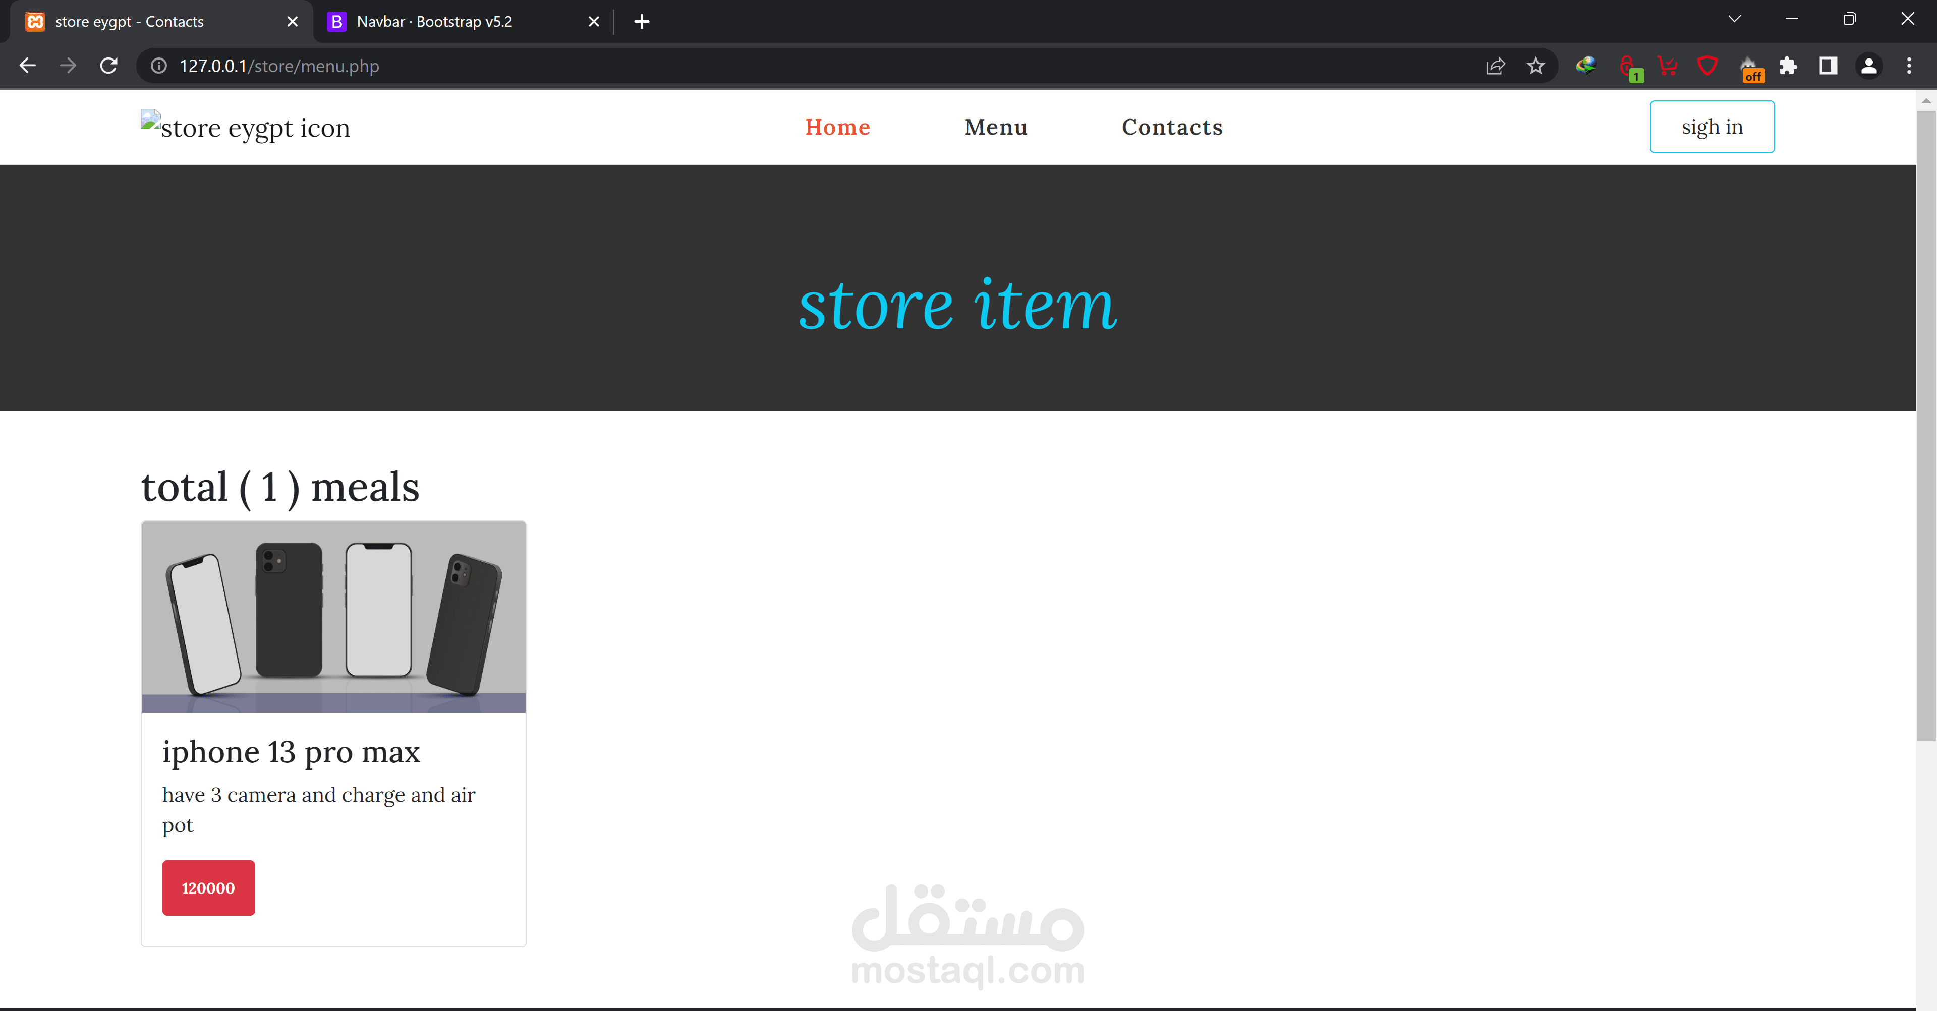Expand the tab search chevron
This screenshot has width=1937, height=1011.
click(x=1735, y=20)
